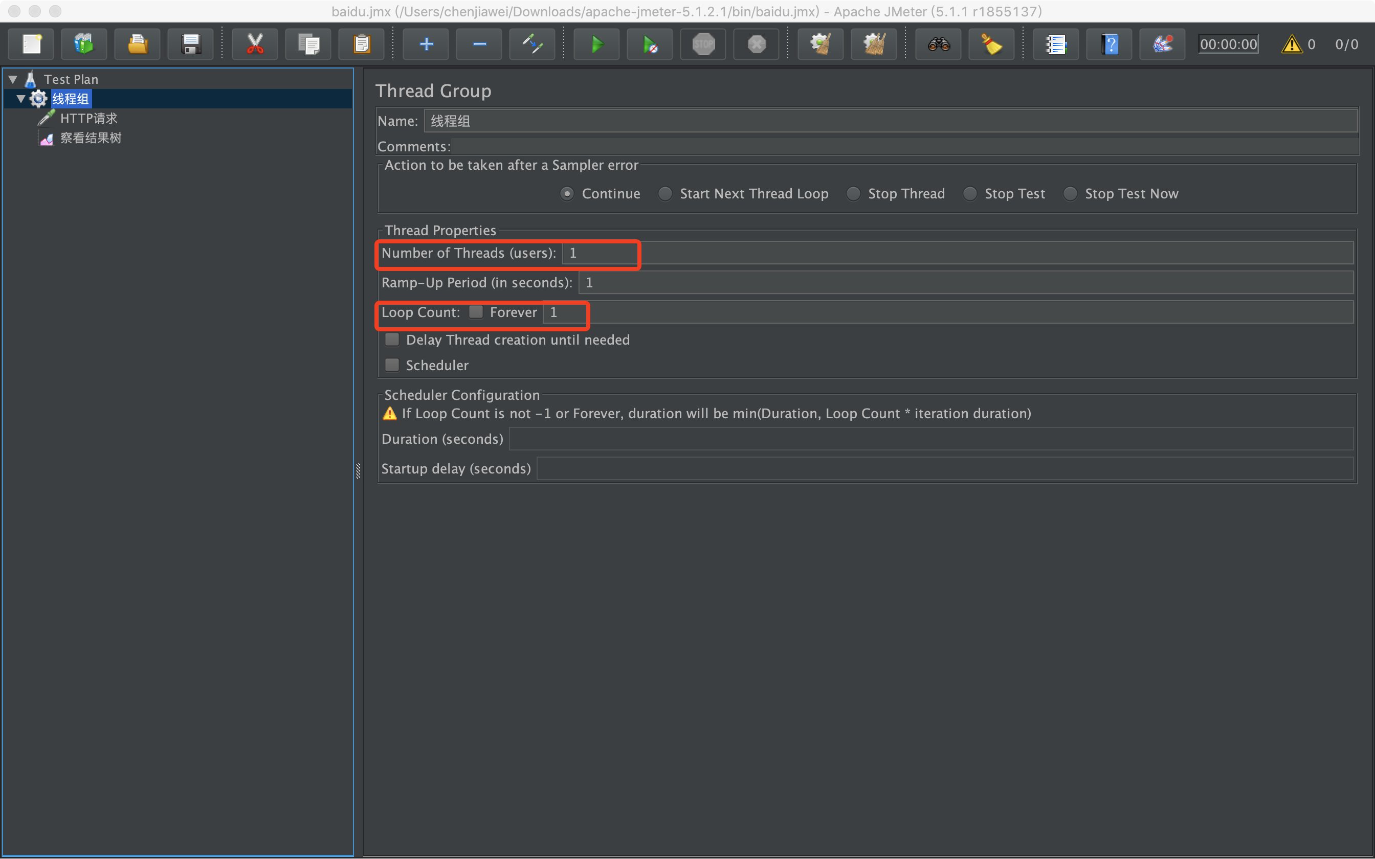Select the Stop Thread radio button
Screen dimensions: 1375x859
(x=853, y=194)
